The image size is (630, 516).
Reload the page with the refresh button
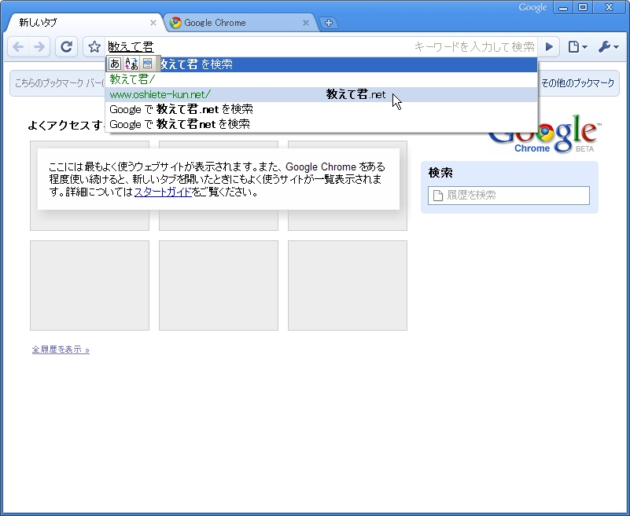(x=66, y=47)
